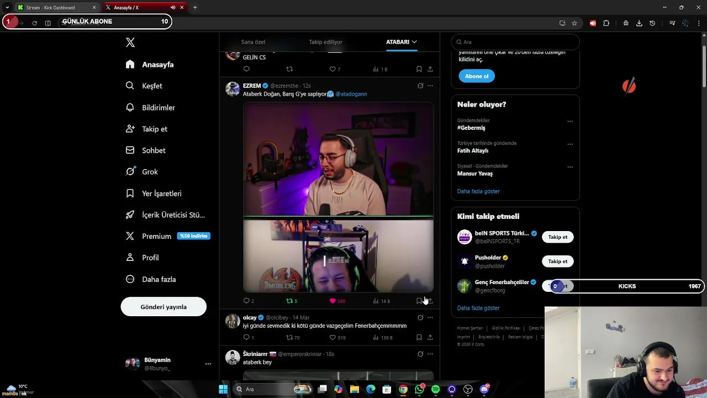The width and height of the screenshot is (707, 398).
Task: Open Chrome downloads icon
Action: coord(639,23)
